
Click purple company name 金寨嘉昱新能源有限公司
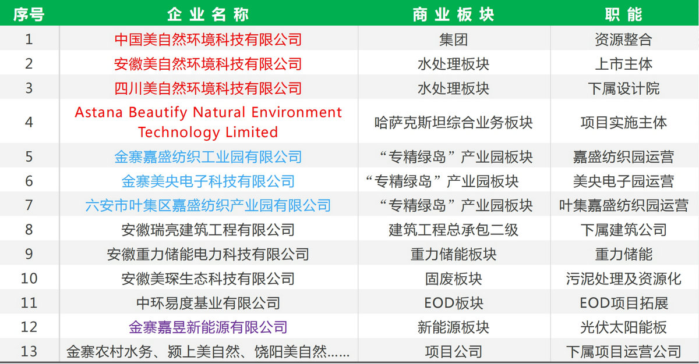pyautogui.click(x=208, y=327)
